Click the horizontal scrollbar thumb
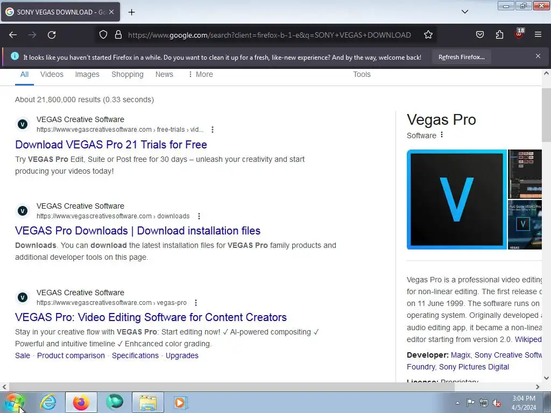 (x=231, y=387)
